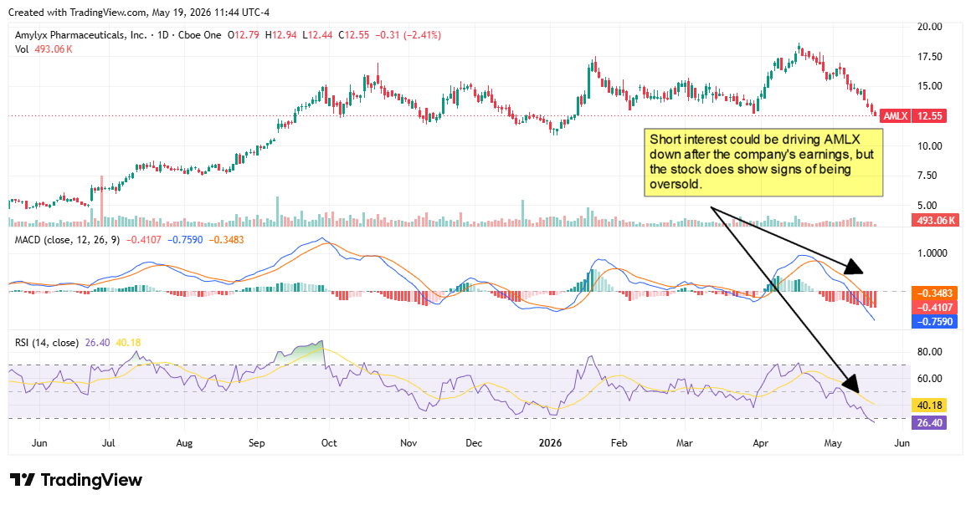Click the yellow 40.18 RSI axis label
Image resolution: width=971 pixels, height=505 pixels.
(x=929, y=406)
